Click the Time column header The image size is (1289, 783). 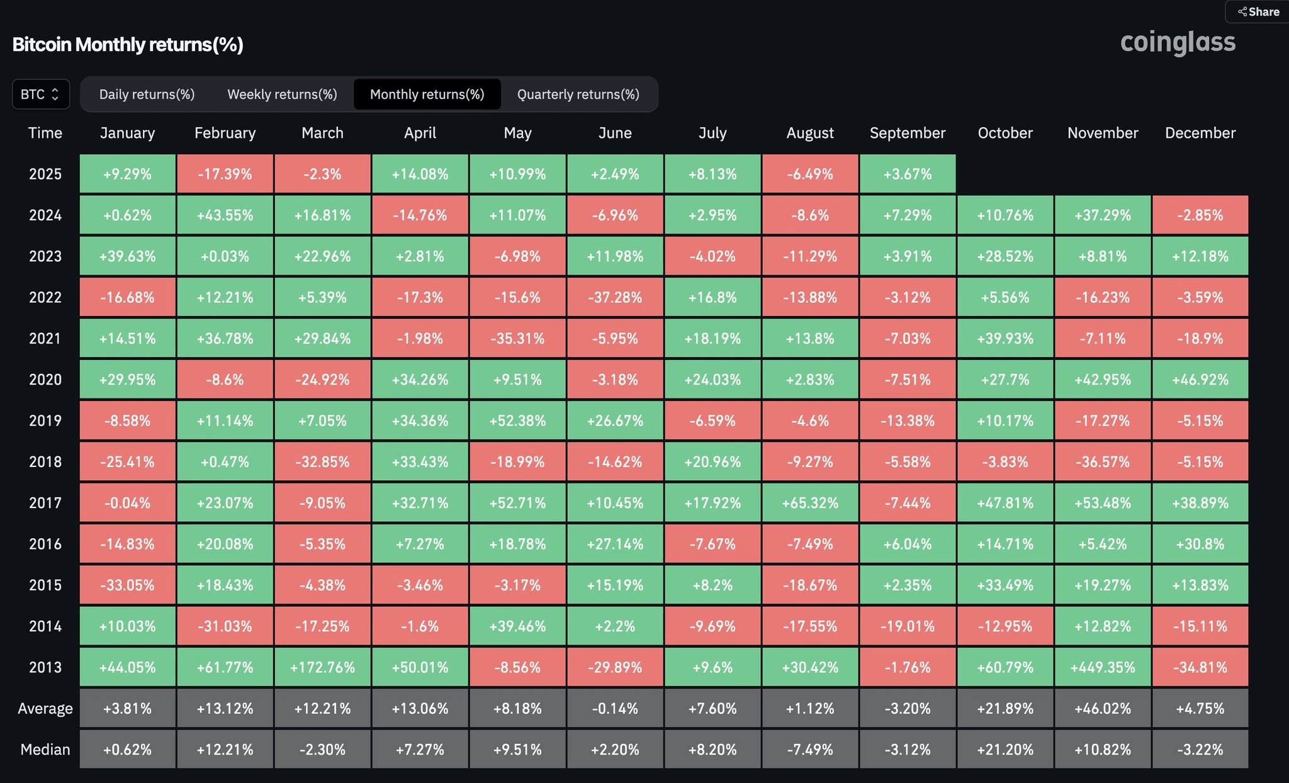45,133
